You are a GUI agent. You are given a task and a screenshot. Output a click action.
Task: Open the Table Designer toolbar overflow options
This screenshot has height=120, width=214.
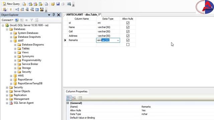point(46,10)
